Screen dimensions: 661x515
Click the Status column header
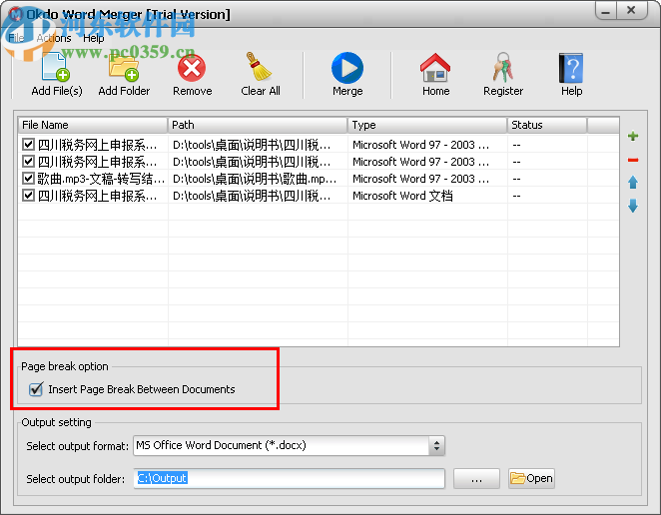pyautogui.click(x=547, y=125)
